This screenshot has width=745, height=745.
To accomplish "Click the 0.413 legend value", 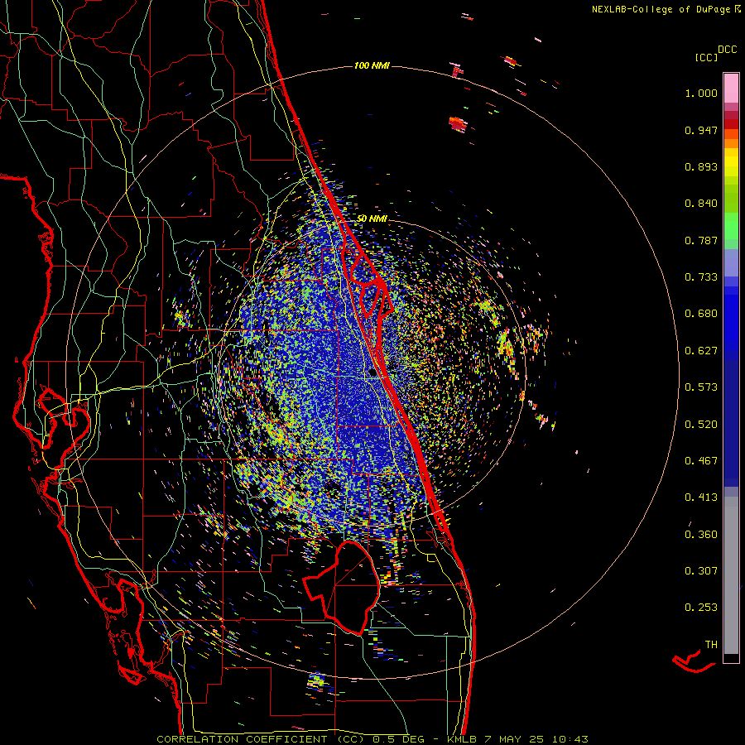I will tap(701, 497).
